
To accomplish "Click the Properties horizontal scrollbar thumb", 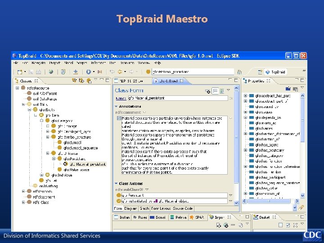I will (269, 201).
